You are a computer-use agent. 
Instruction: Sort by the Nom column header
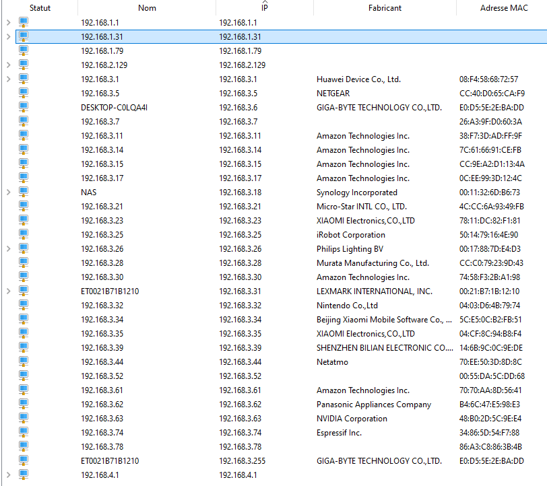[x=147, y=7]
